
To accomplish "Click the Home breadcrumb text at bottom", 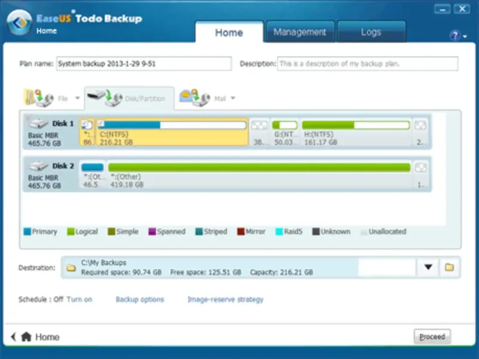I will click(x=47, y=337).
